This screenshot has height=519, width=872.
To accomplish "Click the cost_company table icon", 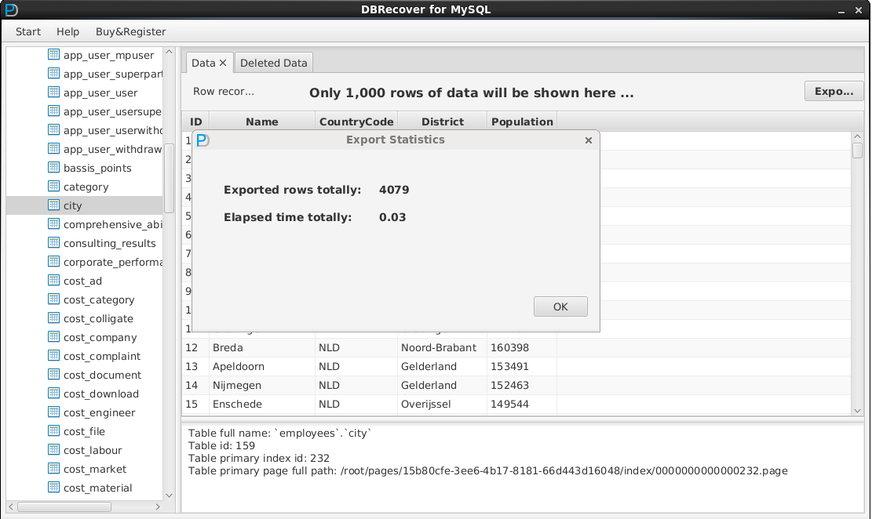I will pos(53,337).
